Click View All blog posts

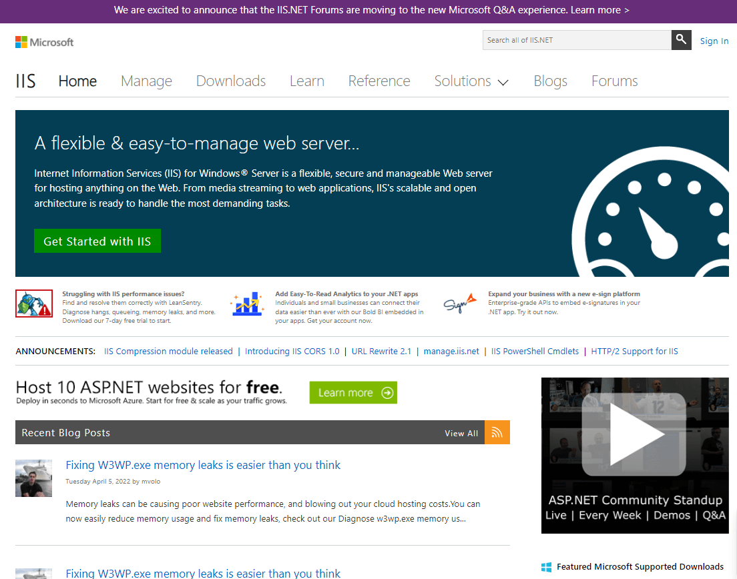(461, 433)
